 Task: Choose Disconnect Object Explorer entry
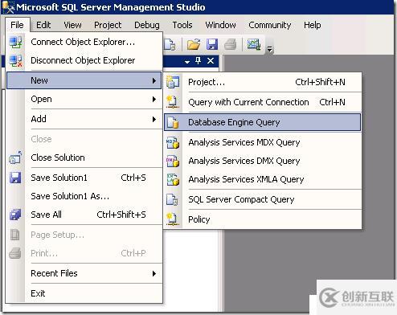pos(84,60)
